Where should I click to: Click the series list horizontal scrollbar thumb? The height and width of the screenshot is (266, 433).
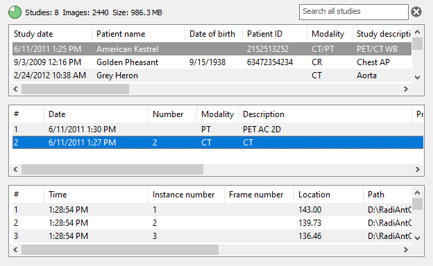pyautogui.click(x=112, y=169)
